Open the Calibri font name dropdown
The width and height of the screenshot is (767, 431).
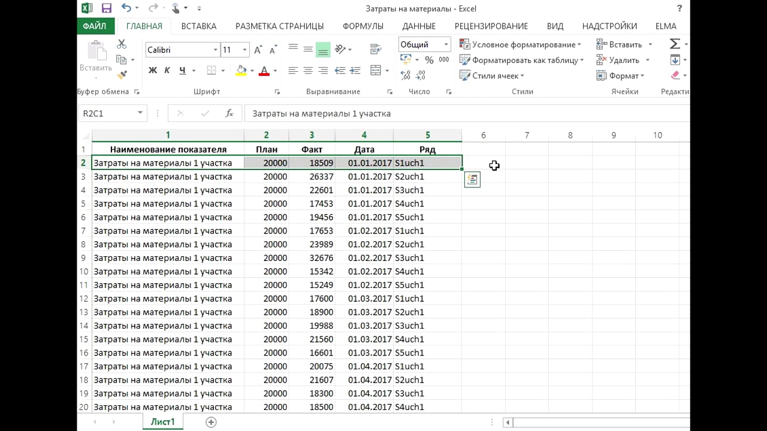click(x=216, y=50)
